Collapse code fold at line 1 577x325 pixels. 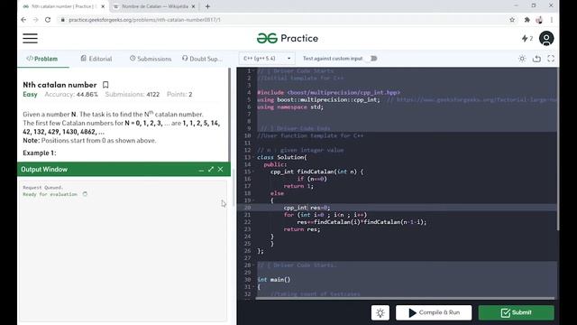[253, 70]
